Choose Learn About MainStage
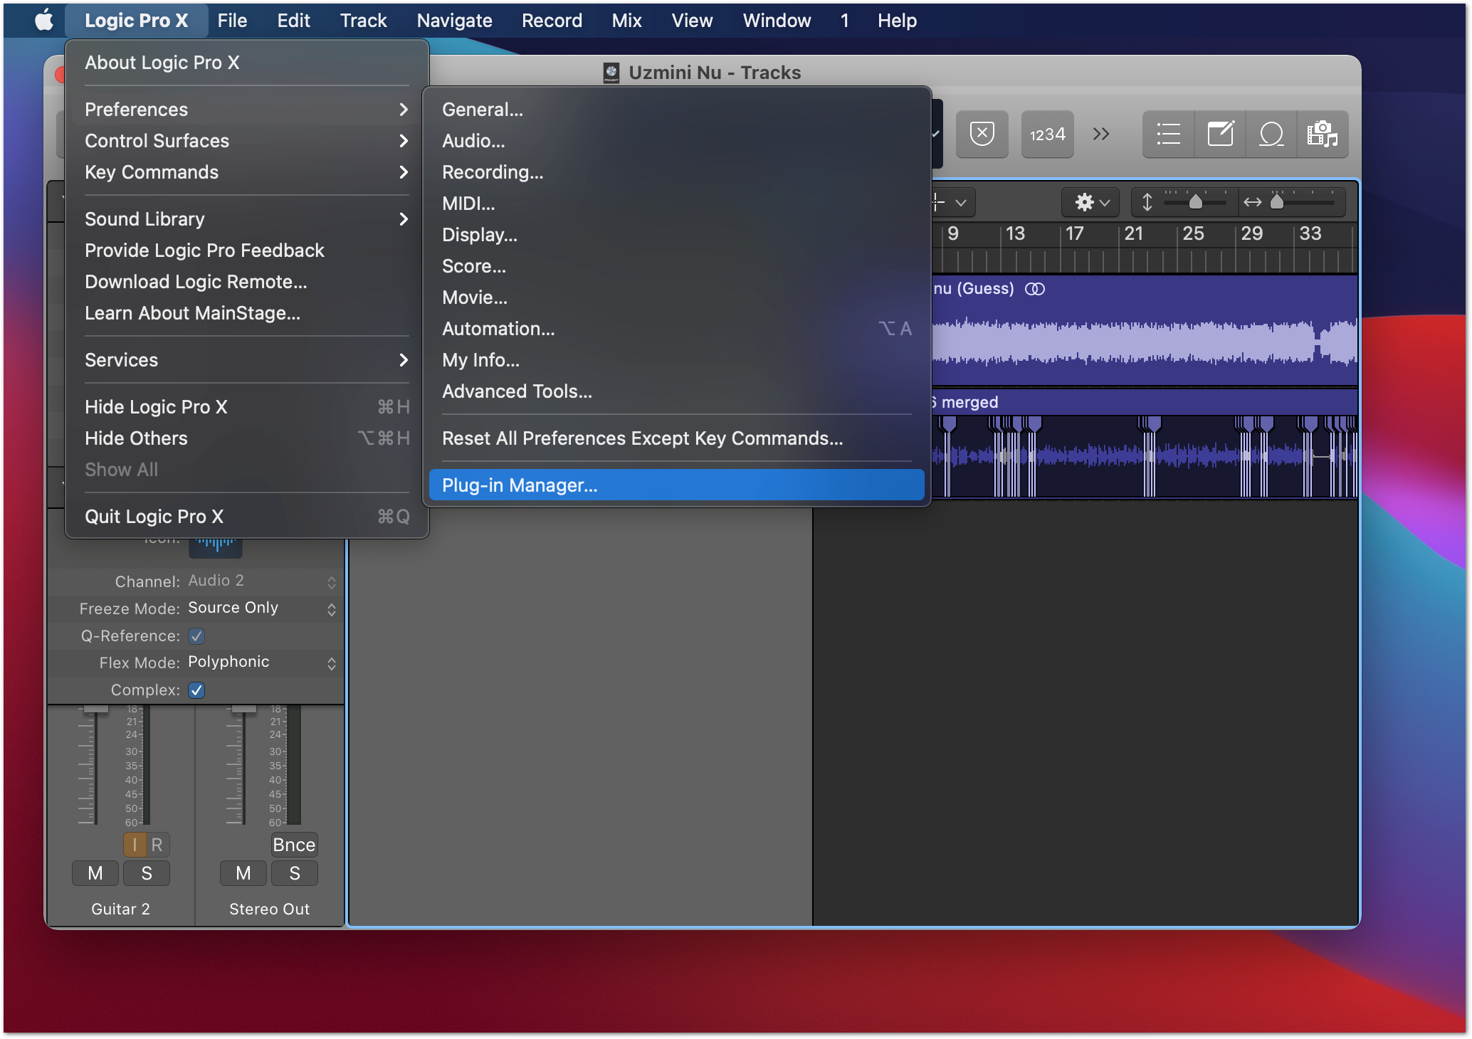The height and width of the screenshot is (1039, 1472). click(247, 313)
